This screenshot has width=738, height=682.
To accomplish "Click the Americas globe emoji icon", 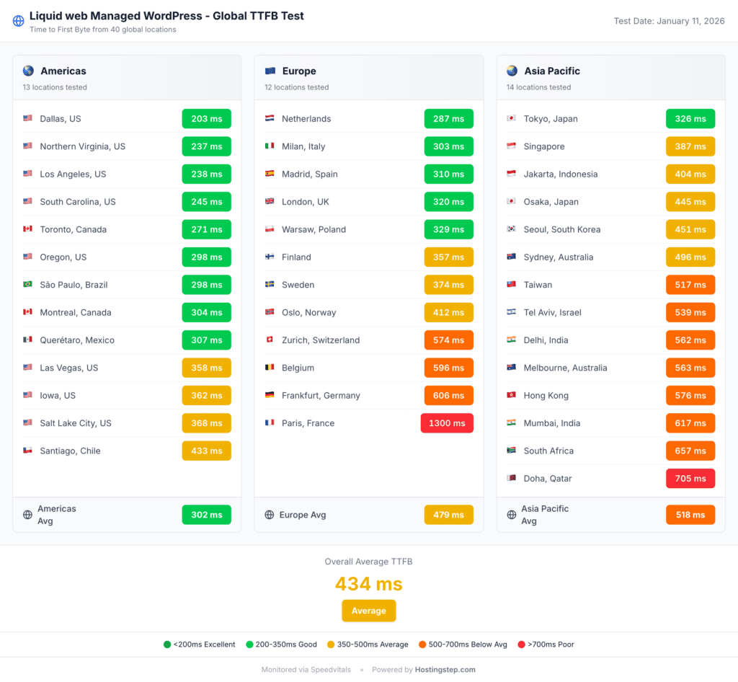I will point(28,71).
